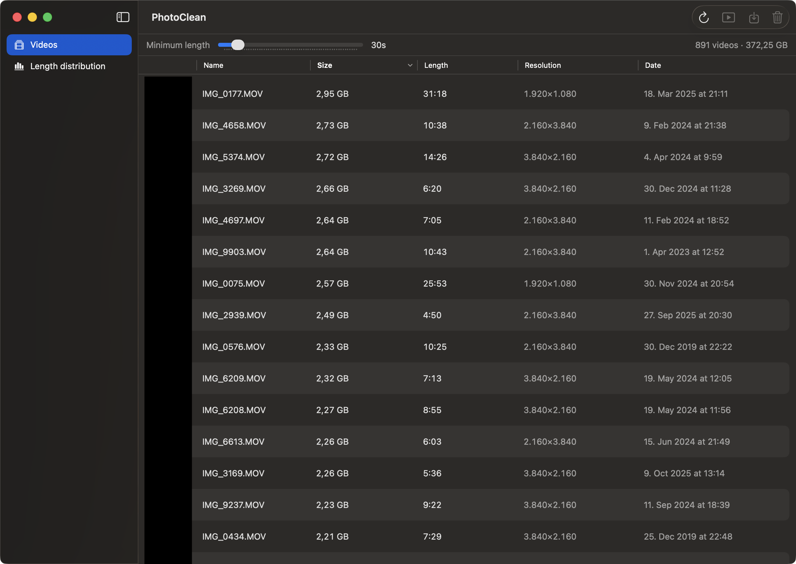Image resolution: width=796 pixels, height=564 pixels.
Task: Click the 2,72 GB size cell
Action: (x=332, y=157)
